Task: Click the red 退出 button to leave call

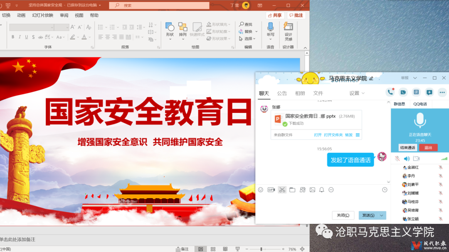Action: click(428, 148)
